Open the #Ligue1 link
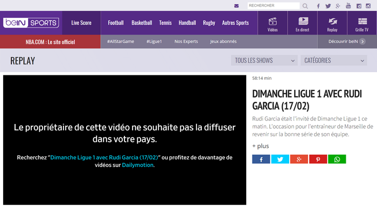 154,41
